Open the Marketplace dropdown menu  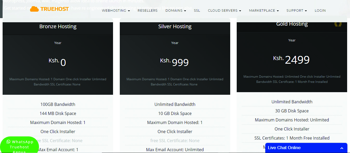coord(264,11)
